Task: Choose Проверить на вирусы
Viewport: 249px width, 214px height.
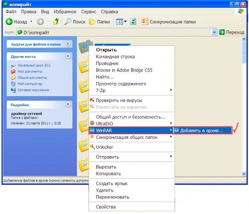Action: 132,100
